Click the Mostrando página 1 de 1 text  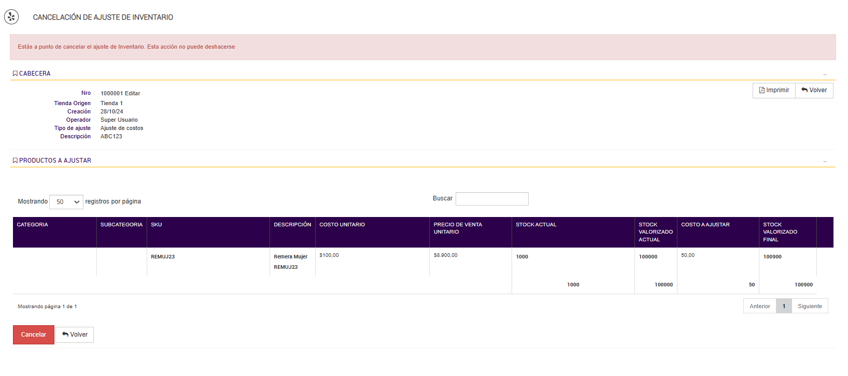click(47, 307)
